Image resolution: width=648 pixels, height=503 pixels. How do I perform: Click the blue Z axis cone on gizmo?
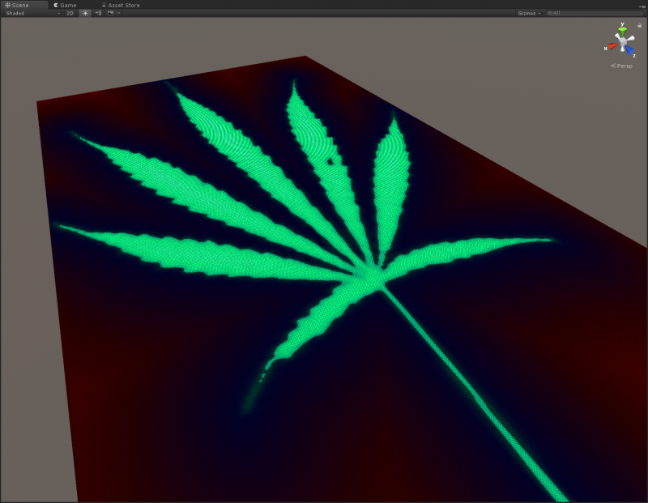pos(629,50)
